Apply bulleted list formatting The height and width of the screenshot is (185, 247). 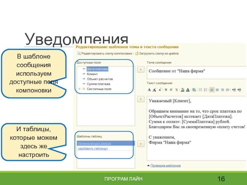[x=200, y=90]
